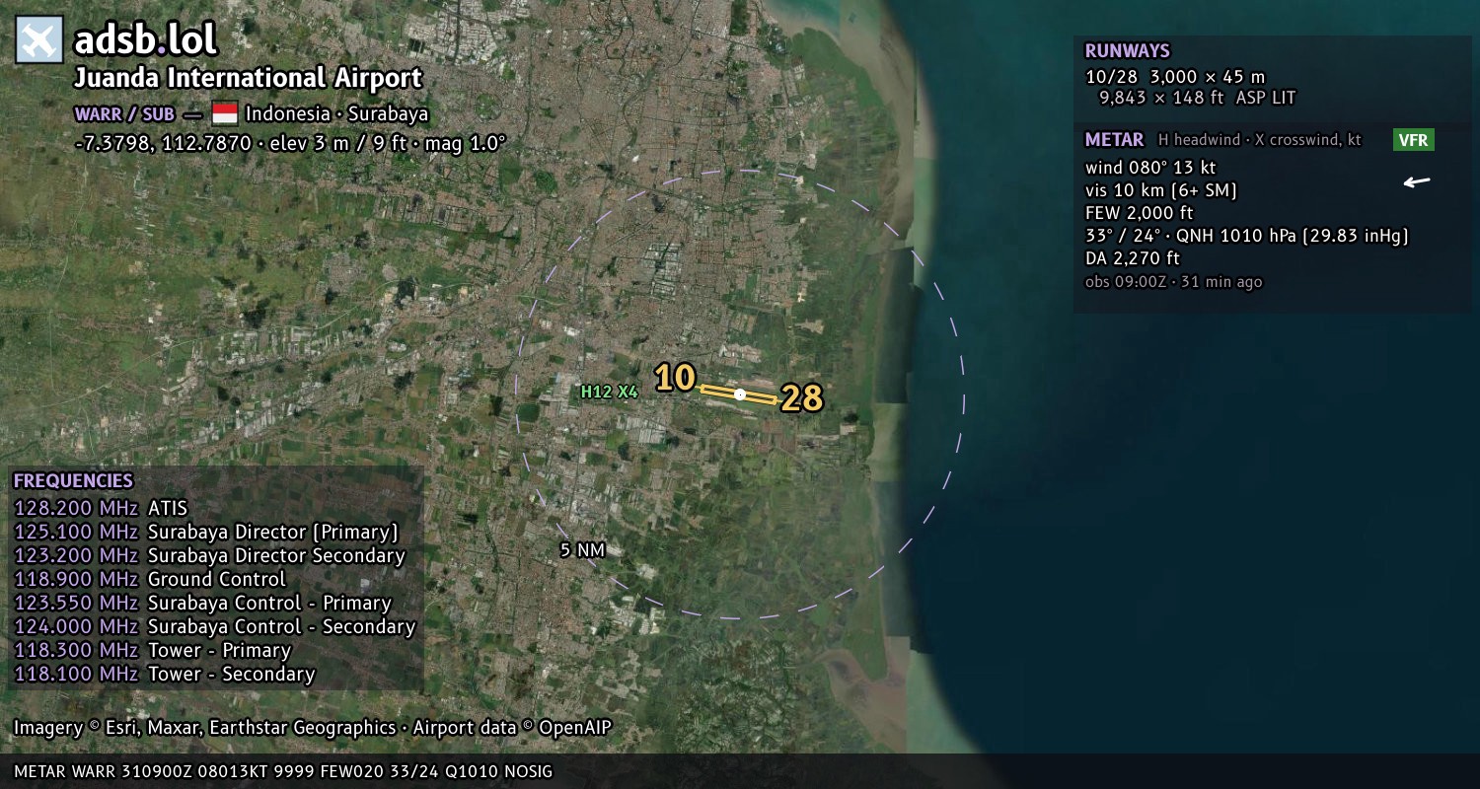Viewport: 1480px width, 789px height.
Task: Click the airport center point marker
Action: click(740, 394)
